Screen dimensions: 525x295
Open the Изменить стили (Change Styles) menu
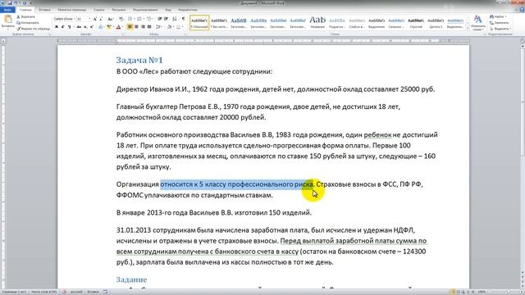click(x=477, y=23)
